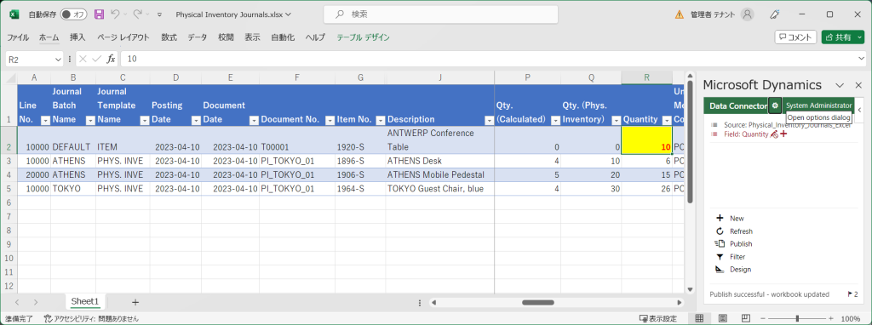Switch to Normal view in status bar
This screenshot has height=325, width=872.
[x=700, y=318]
